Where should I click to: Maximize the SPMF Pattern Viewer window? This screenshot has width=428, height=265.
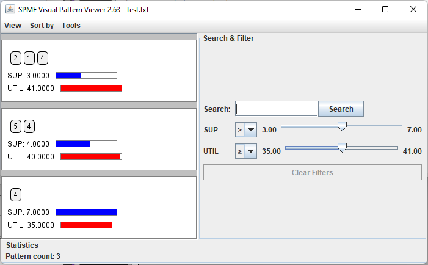tap(385, 9)
